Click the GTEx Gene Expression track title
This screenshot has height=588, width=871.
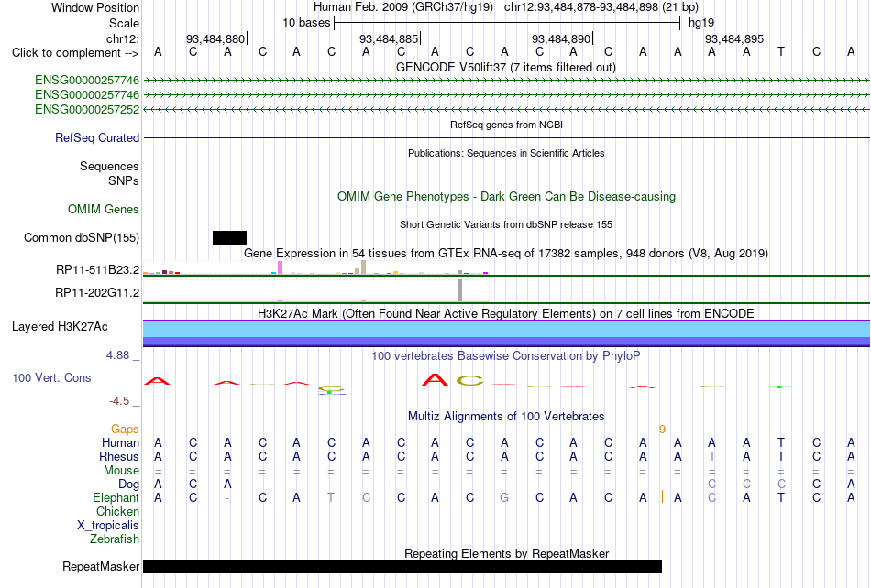(506, 254)
